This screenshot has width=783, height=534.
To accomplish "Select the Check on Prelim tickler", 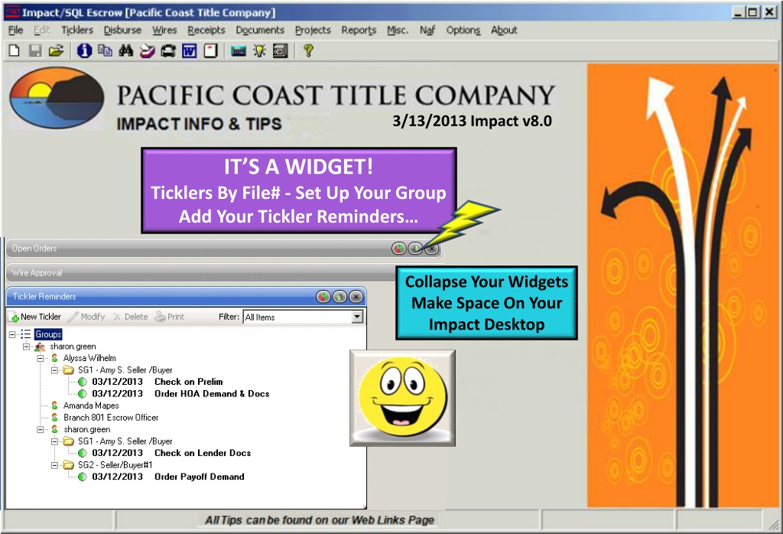I will point(158,382).
